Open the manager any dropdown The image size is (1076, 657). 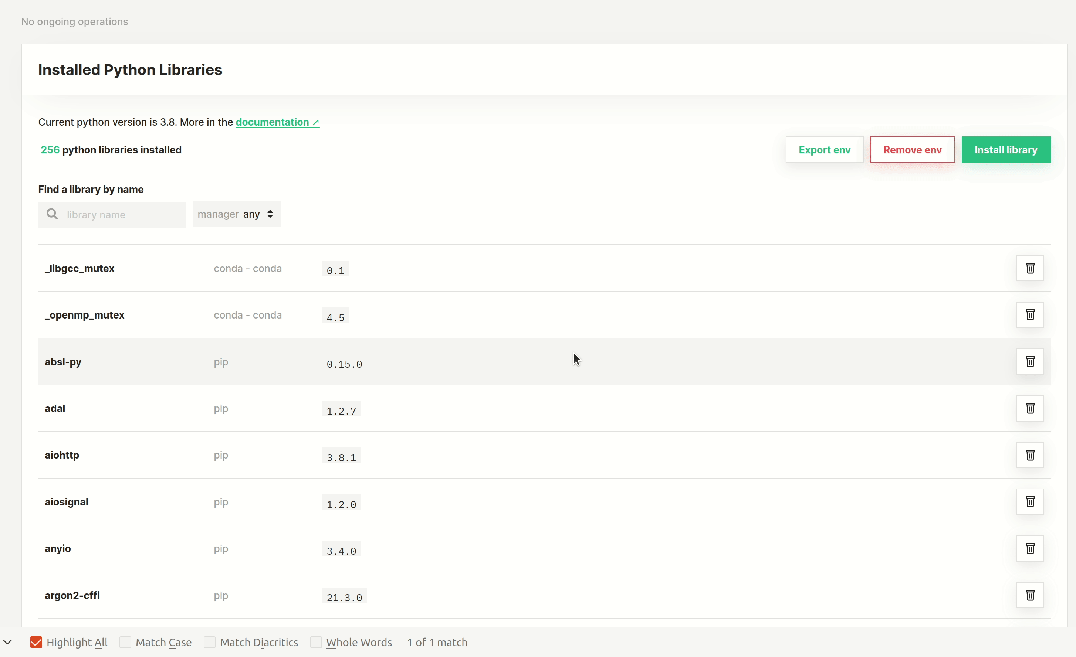[x=236, y=214]
